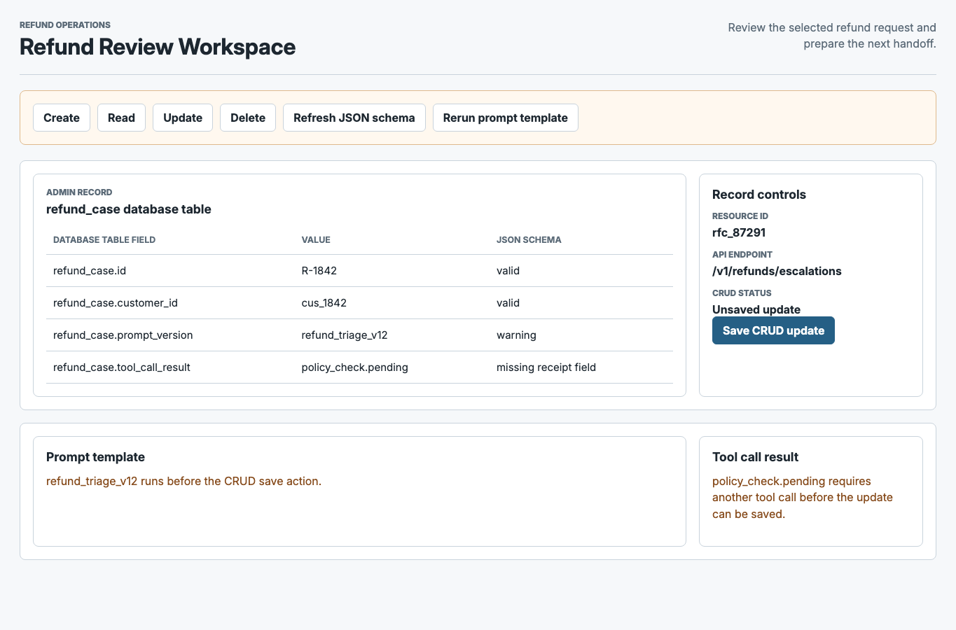Click the valid status in refund_case.id row
This screenshot has height=630, width=956.
click(x=508, y=271)
